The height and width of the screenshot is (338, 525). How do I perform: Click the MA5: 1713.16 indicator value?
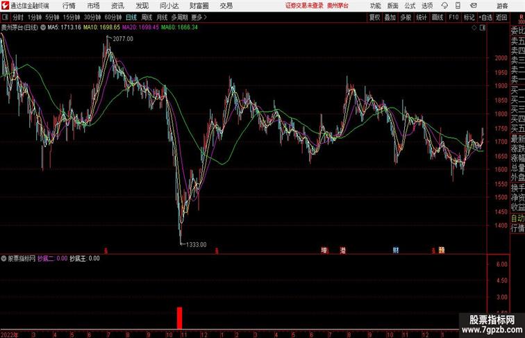click(x=65, y=28)
